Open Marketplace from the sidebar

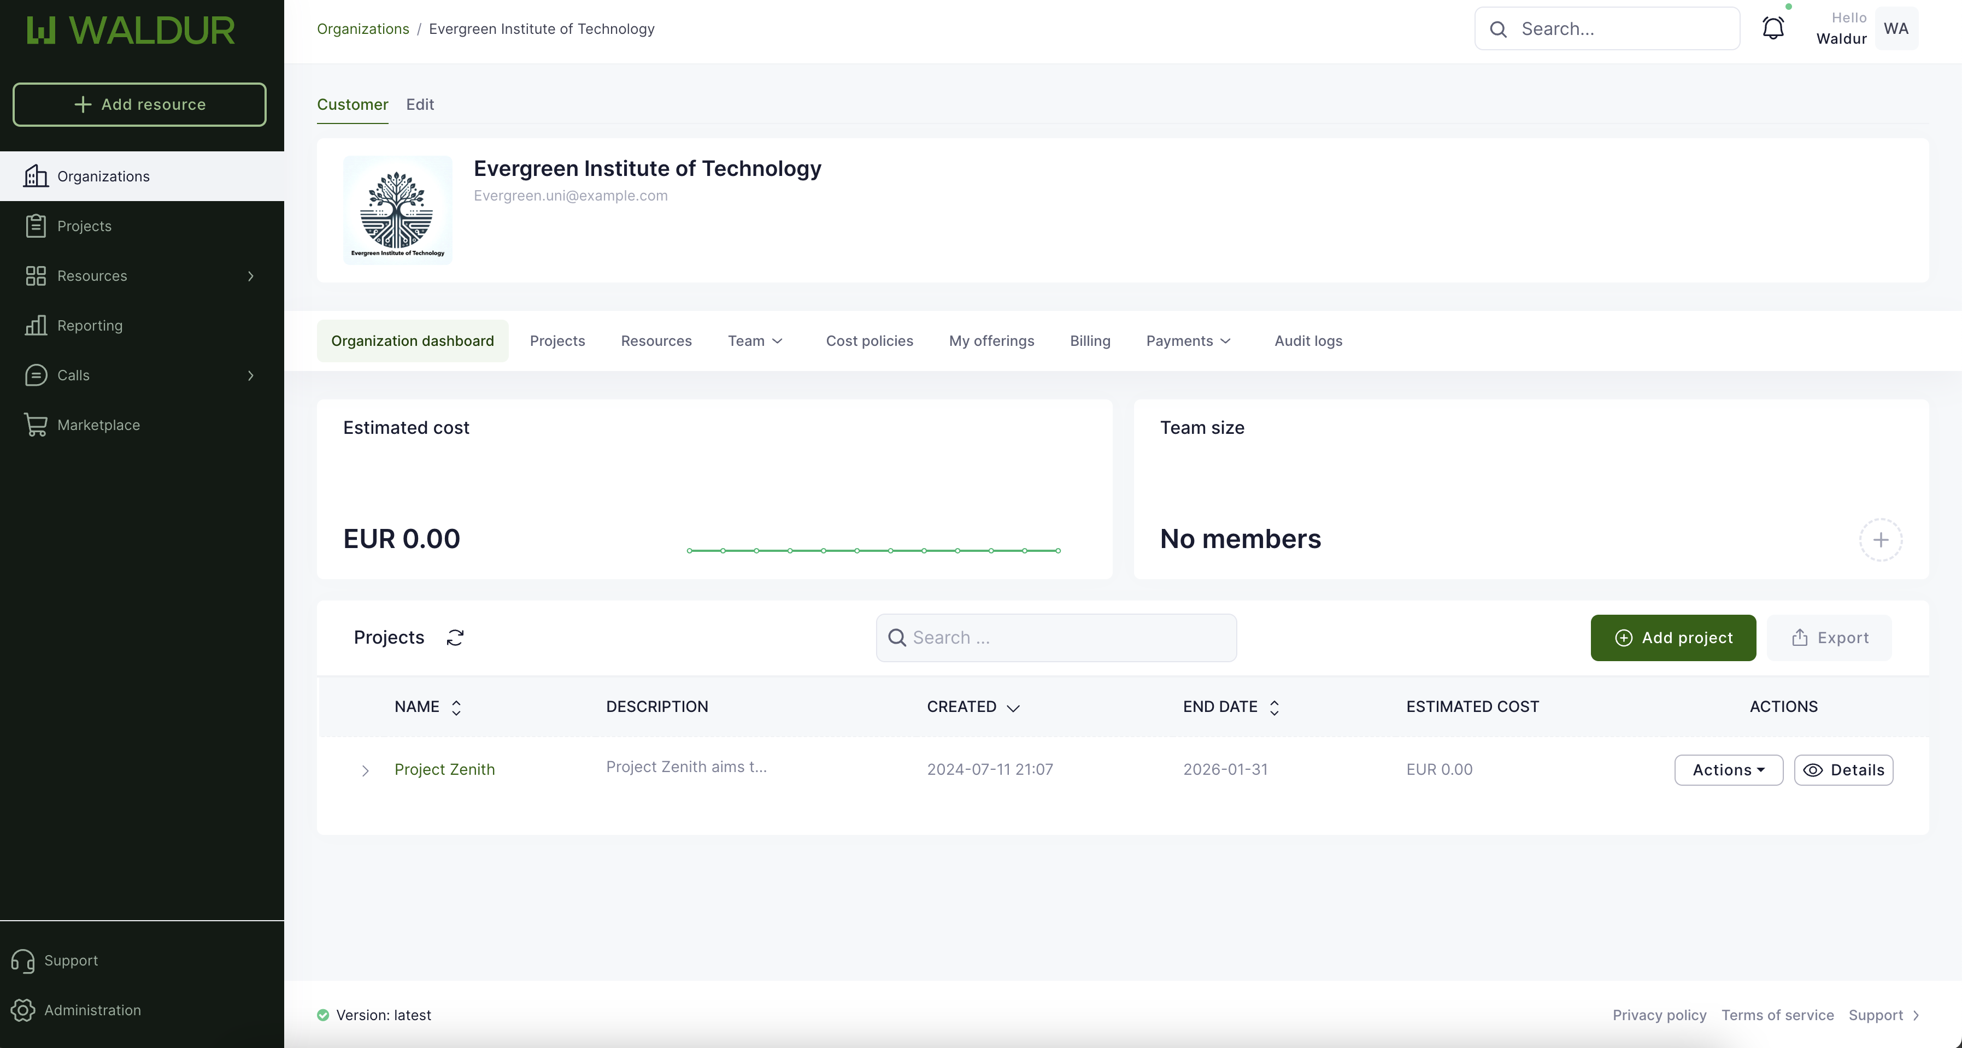pos(98,425)
